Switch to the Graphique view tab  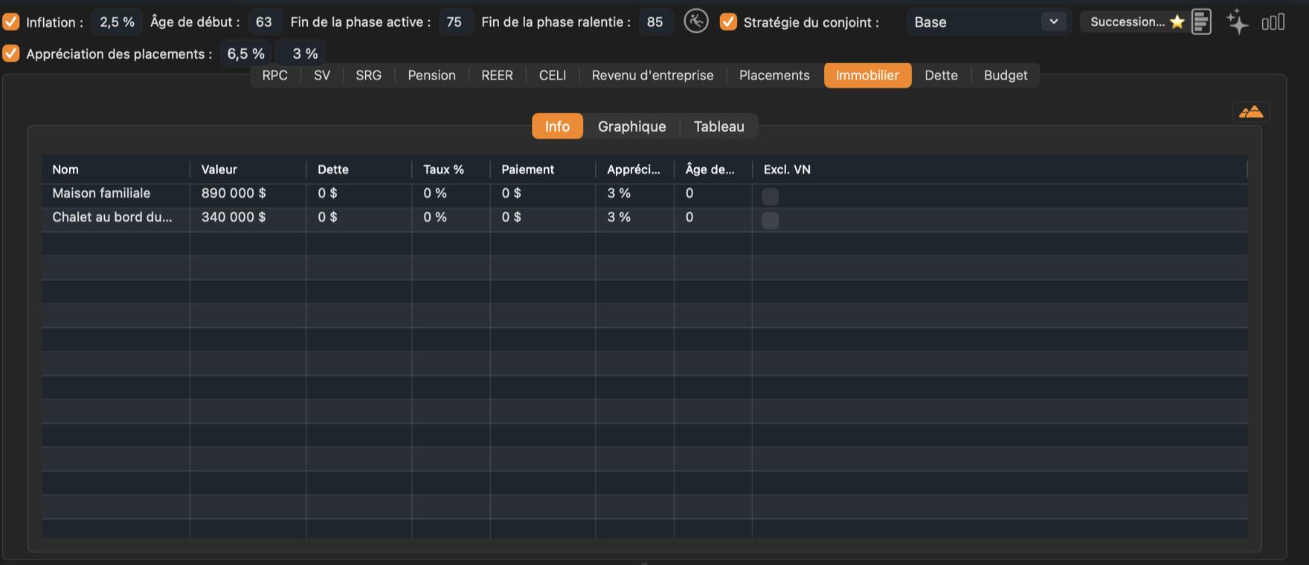tap(631, 126)
